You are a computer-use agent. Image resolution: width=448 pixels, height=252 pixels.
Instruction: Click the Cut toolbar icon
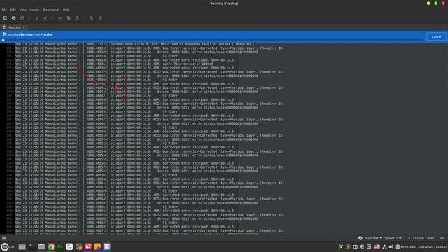click(60, 18)
